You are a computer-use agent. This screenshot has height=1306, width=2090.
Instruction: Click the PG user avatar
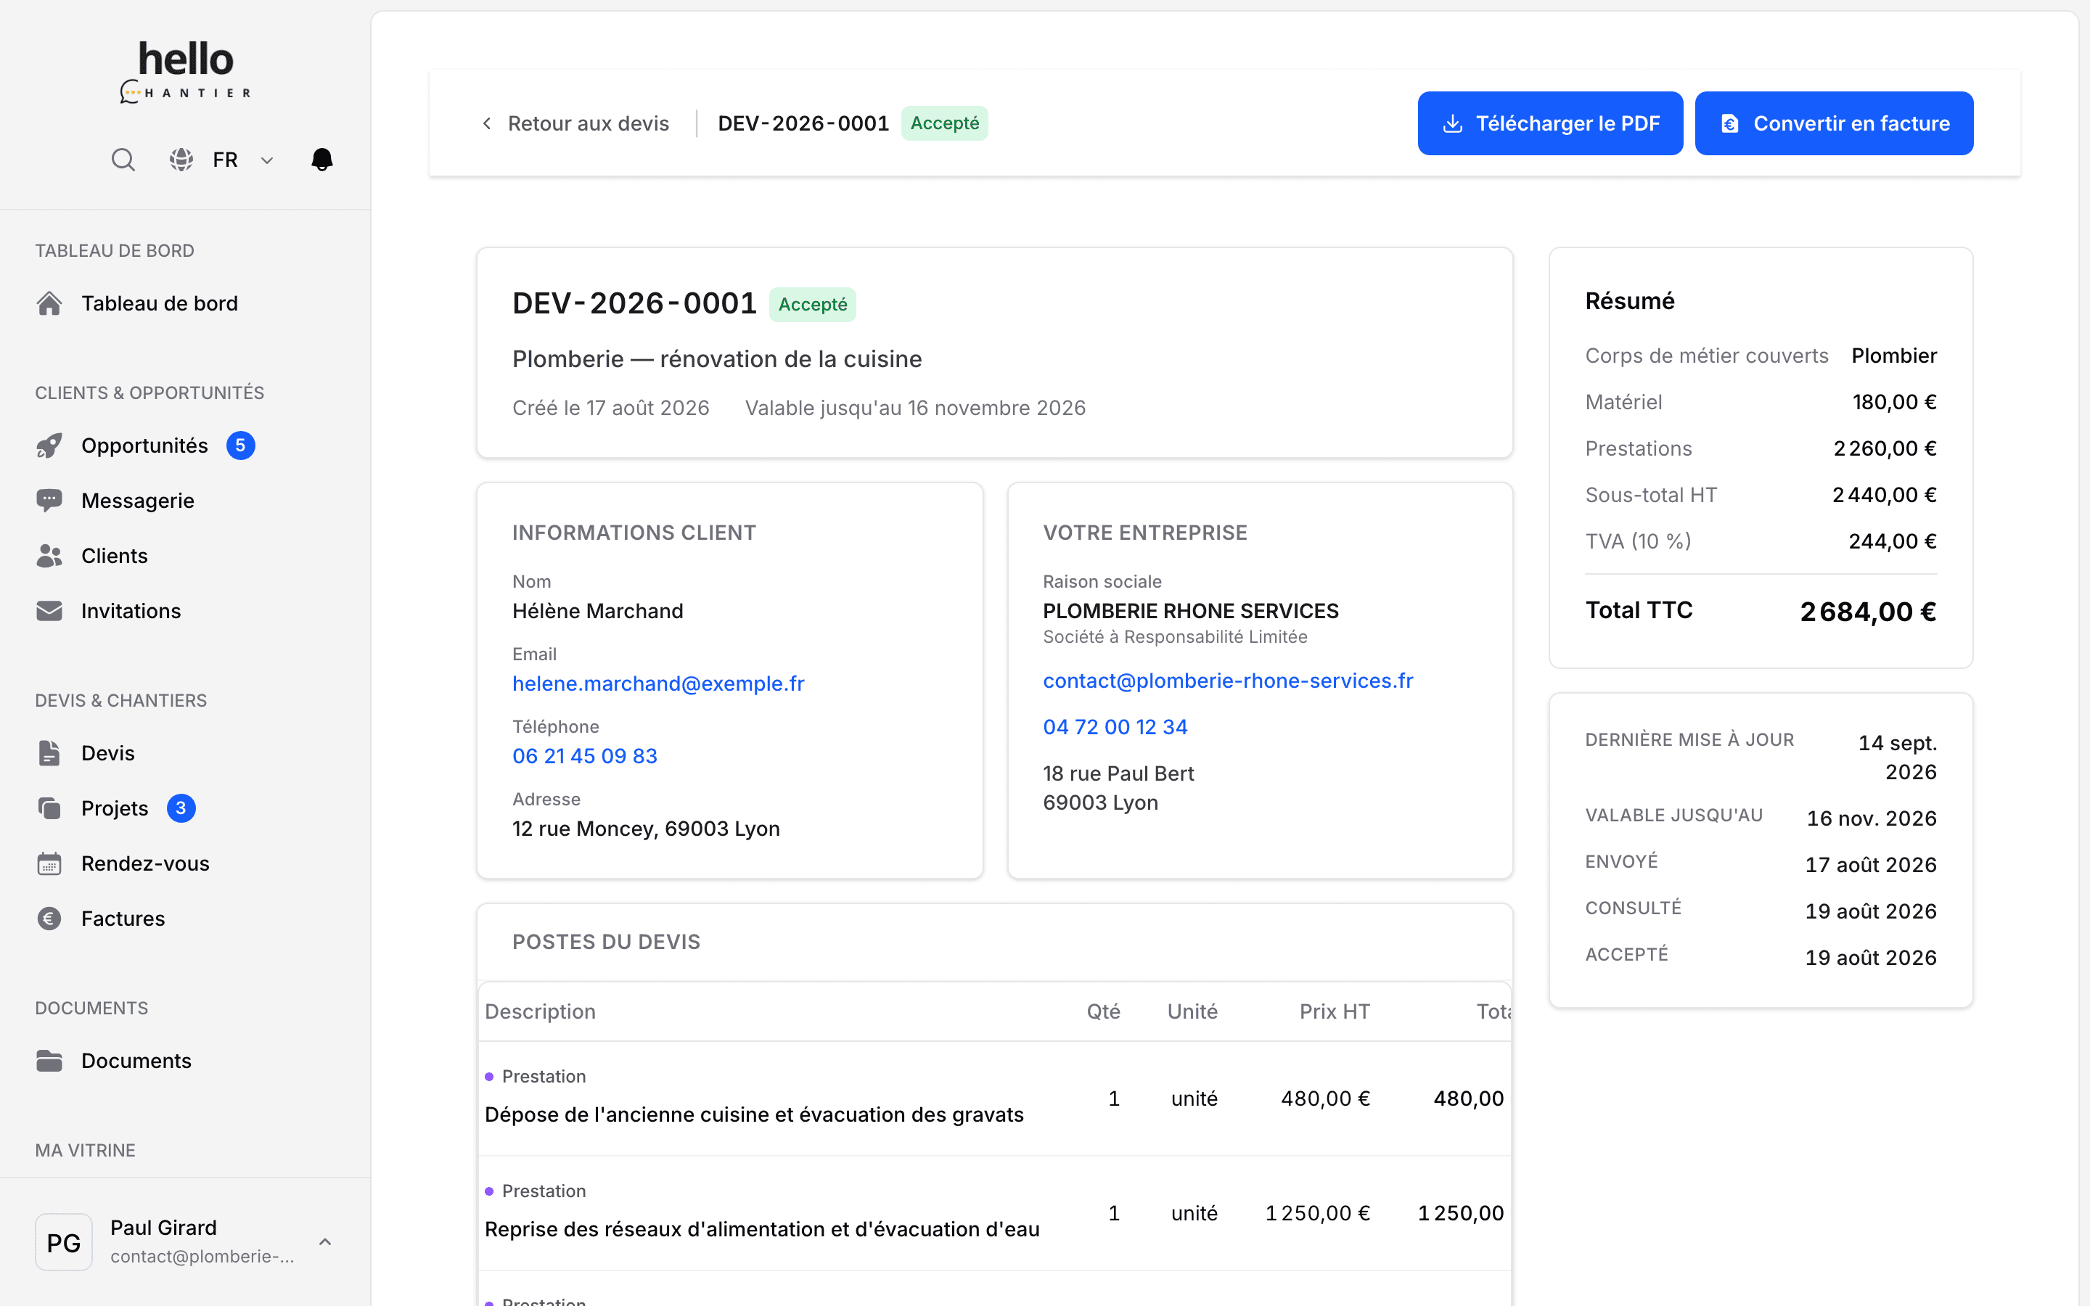(64, 1242)
